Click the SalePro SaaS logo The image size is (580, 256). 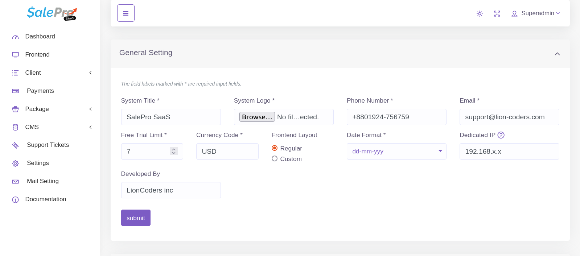52,13
